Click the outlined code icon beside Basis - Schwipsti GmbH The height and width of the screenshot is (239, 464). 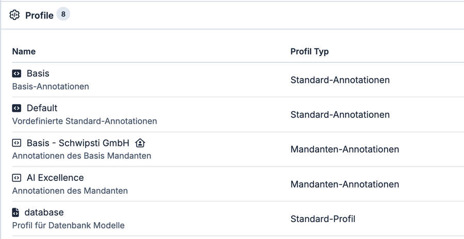pyautogui.click(x=16, y=143)
